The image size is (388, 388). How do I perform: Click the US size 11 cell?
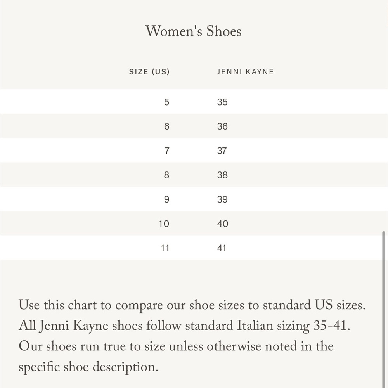(165, 248)
